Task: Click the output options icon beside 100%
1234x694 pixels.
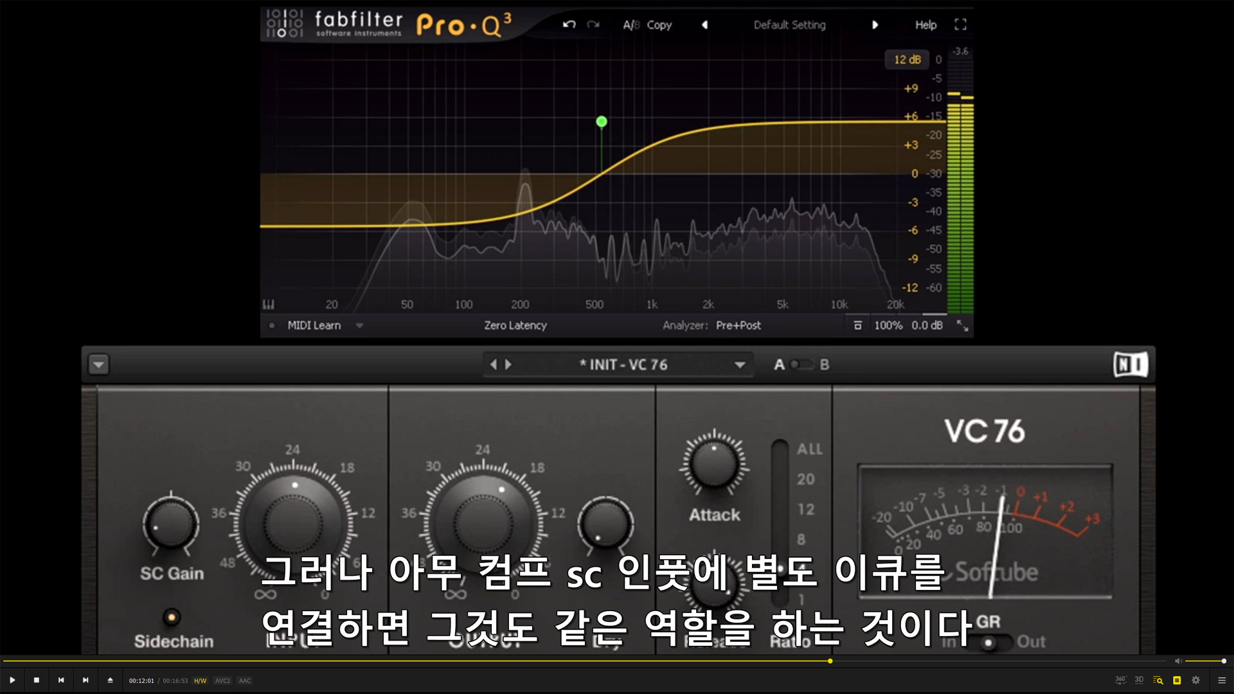Action: pyautogui.click(x=857, y=325)
